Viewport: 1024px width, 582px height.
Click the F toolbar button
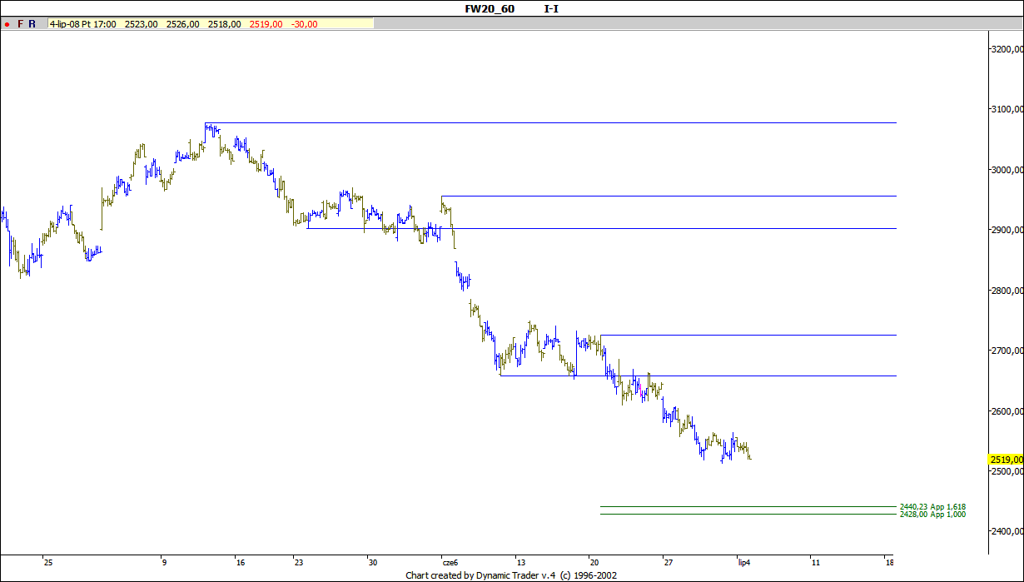pyautogui.click(x=20, y=24)
